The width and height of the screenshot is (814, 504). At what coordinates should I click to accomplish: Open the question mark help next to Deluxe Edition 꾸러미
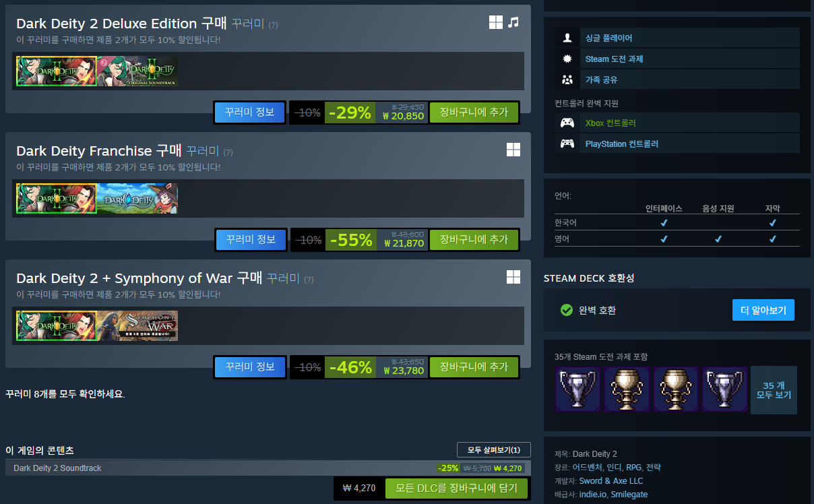273,25
